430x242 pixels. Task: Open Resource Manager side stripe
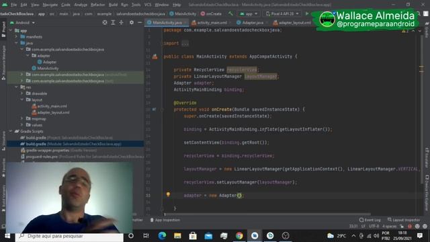tap(3, 63)
